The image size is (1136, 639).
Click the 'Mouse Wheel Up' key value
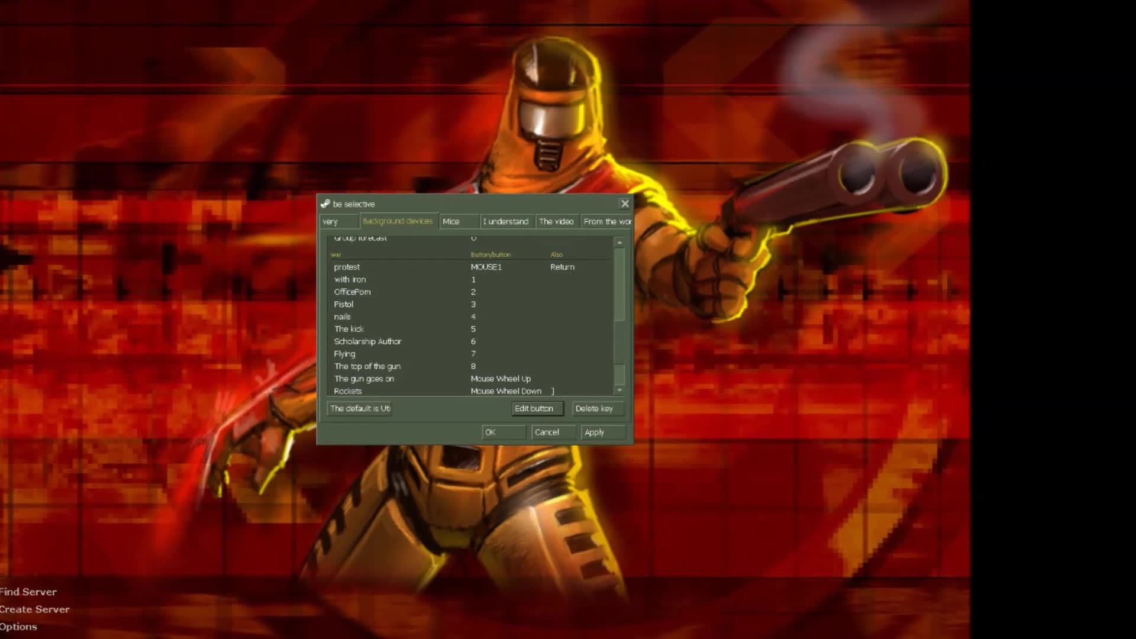[501, 379]
